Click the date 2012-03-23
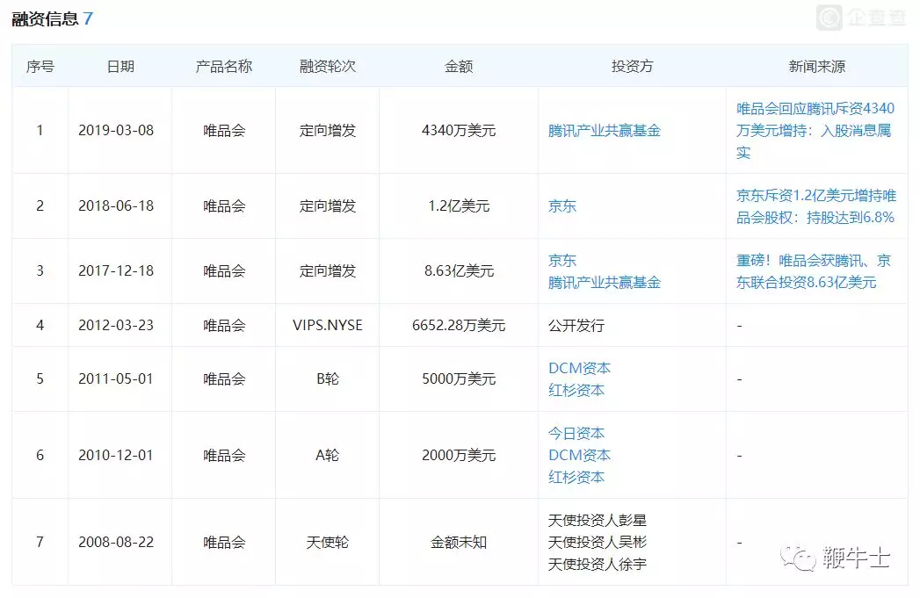920x598 pixels. click(x=116, y=325)
